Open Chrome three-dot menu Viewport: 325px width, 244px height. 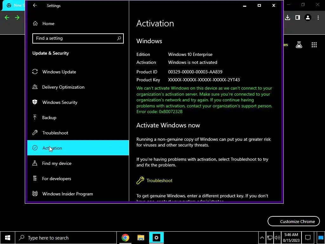pyautogui.click(x=318, y=18)
